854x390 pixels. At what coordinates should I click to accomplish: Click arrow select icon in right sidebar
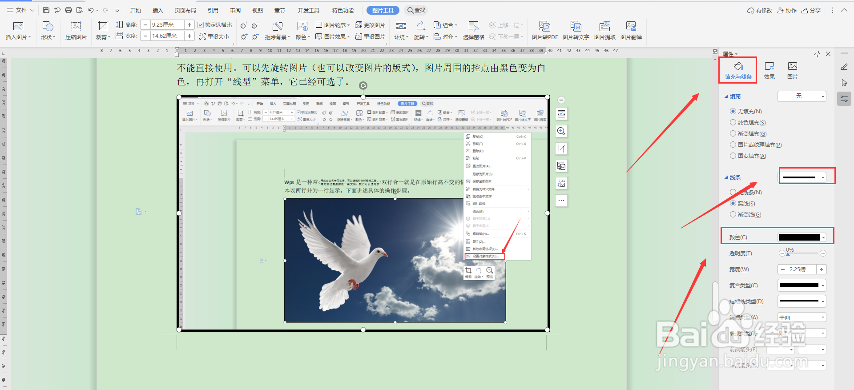point(844,83)
